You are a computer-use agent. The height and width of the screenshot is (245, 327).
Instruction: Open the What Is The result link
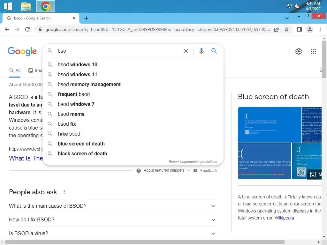[x=26, y=158]
